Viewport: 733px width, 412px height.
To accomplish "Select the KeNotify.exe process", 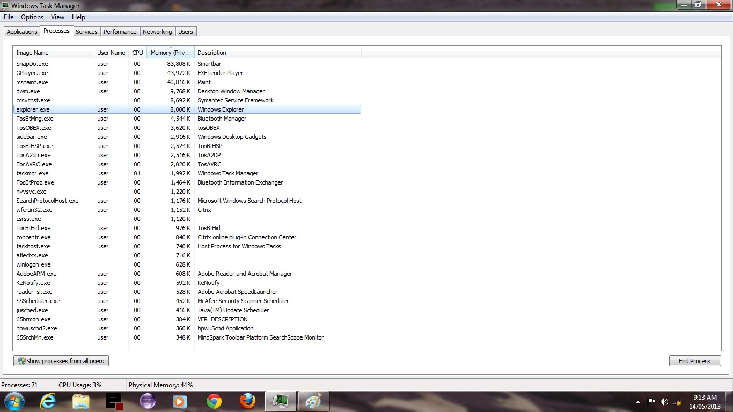I will point(187,283).
